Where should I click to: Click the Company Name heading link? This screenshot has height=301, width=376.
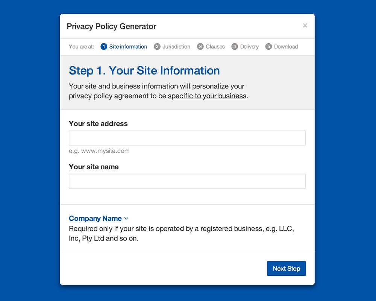[x=95, y=218]
